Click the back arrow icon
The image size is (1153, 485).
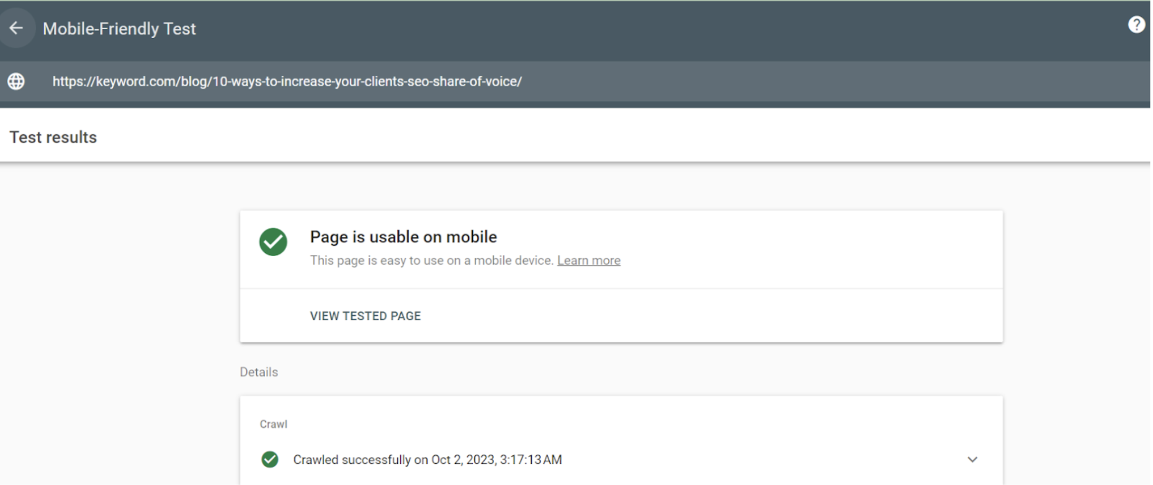click(17, 28)
